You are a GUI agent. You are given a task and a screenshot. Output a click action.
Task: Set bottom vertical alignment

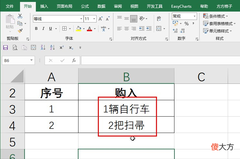134,19
